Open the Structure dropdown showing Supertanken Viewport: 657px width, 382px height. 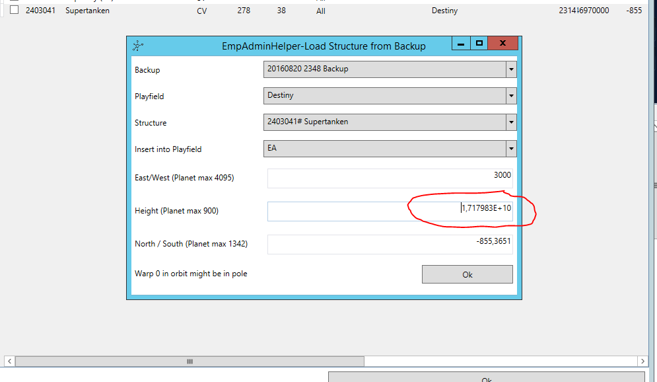tap(511, 122)
